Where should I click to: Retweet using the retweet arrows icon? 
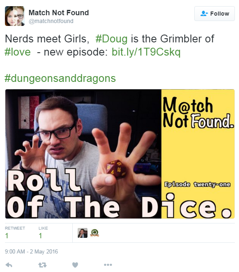tap(42, 265)
